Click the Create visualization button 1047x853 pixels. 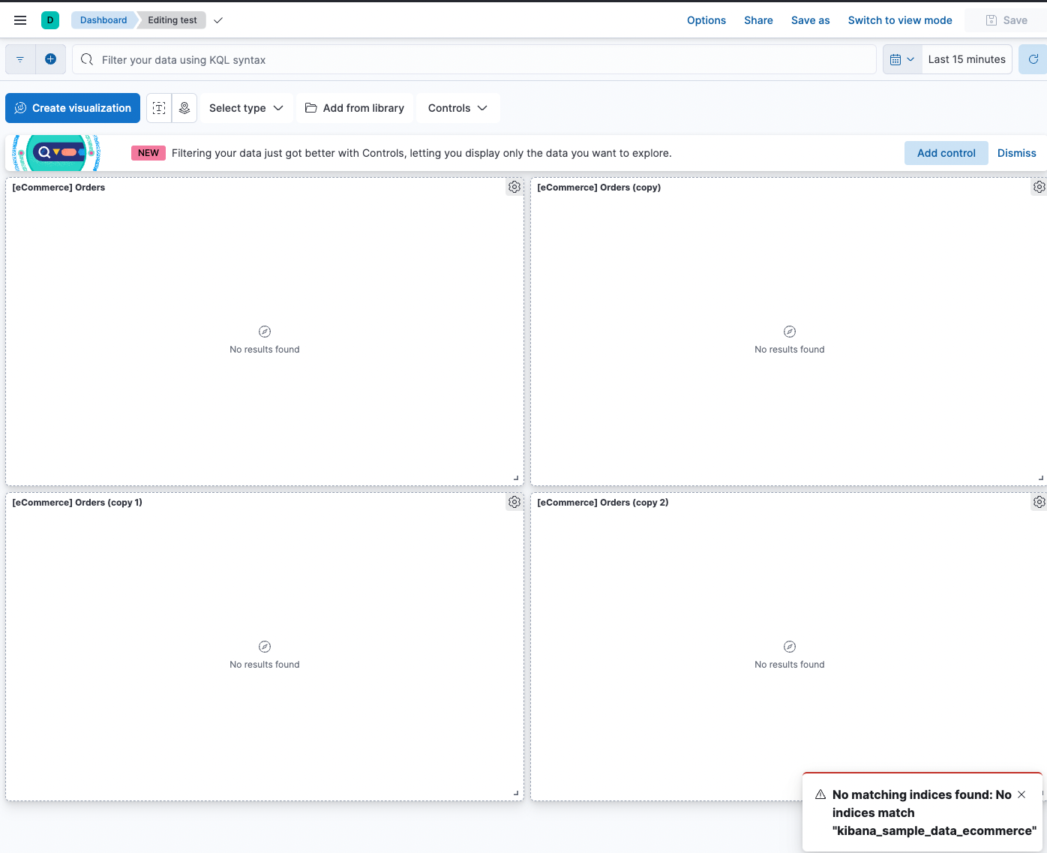tap(72, 108)
